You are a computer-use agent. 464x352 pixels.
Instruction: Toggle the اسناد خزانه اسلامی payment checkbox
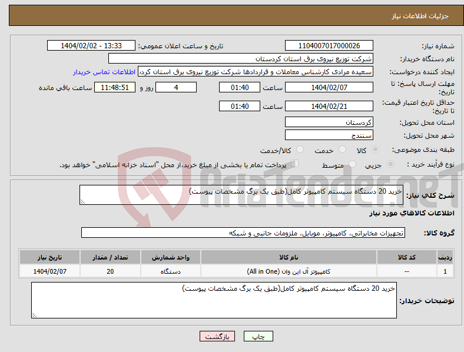click(295, 163)
